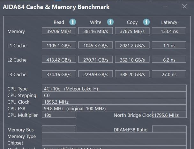Click the info icon beside Write
The width and height of the screenshot is (194, 149).
pyautogui.click(x=110, y=22)
